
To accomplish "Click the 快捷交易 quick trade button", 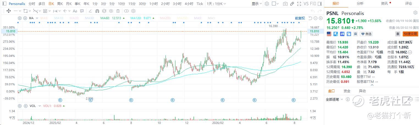I will 410,34.
